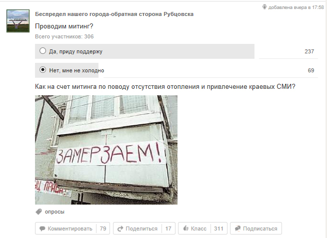Click the share count 17
This screenshot has height=238, width=327.
coord(168,229)
